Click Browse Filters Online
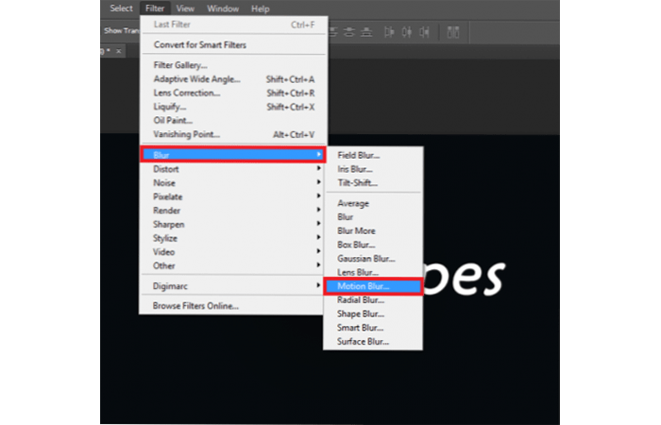This screenshot has width=661, height=425. coord(196,306)
